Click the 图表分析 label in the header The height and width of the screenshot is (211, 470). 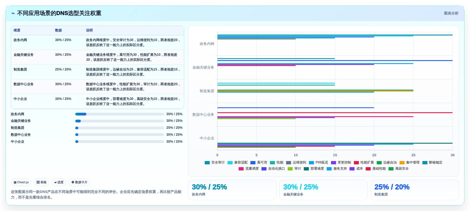451,13
